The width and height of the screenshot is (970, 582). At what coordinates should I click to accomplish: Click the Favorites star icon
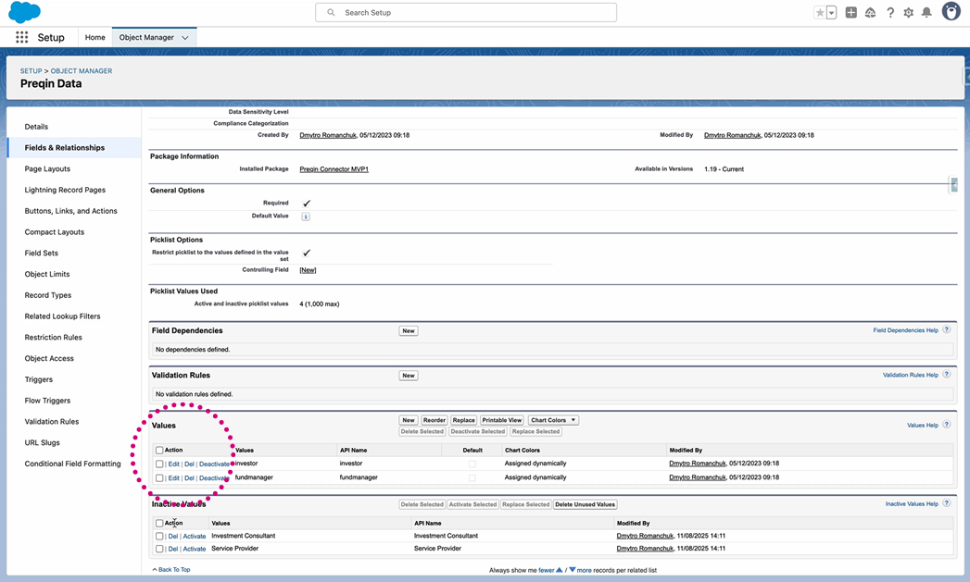tap(819, 13)
